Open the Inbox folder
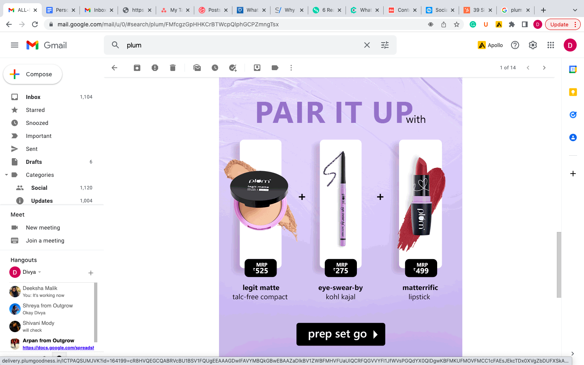The height and width of the screenshot is (365, 584). tap(33, 97)
